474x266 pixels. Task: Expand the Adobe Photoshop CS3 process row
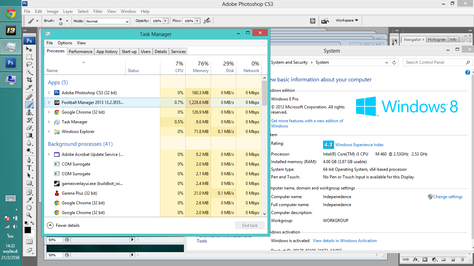point(49,93)
